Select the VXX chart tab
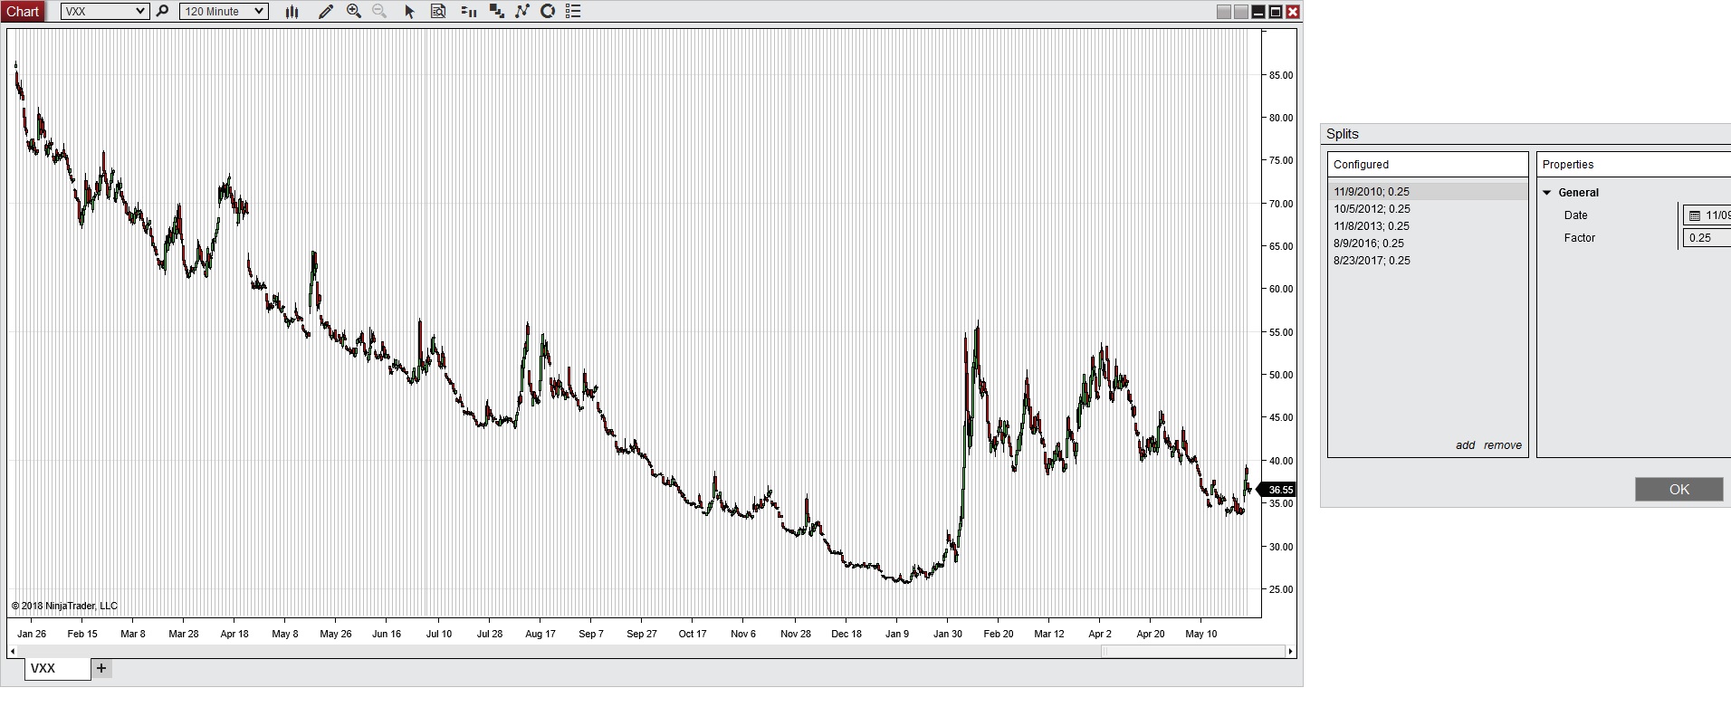Screen dimensions: 1731x726 click(x=57, y=668)
